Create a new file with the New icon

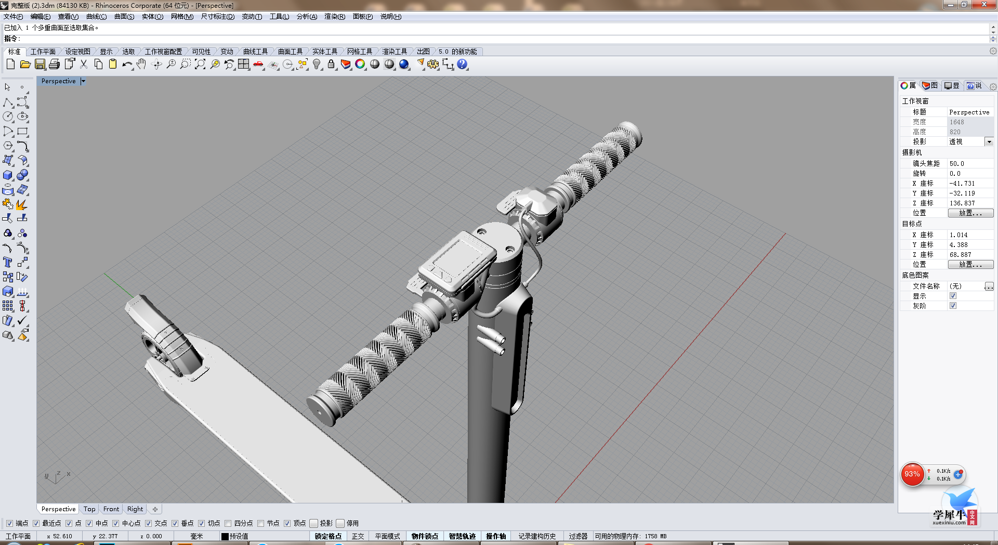[10, 64]
